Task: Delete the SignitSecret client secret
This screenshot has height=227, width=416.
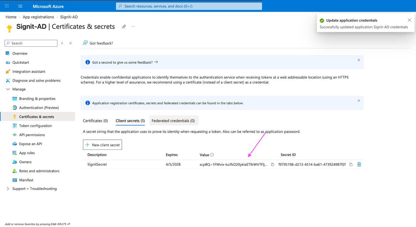Action: (359, 164)
